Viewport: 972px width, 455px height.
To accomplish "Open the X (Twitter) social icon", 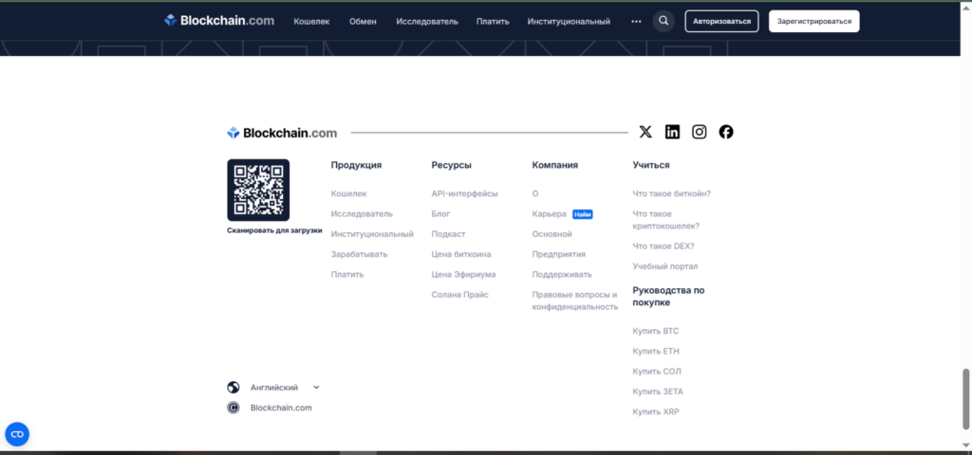I will click(645, 132).
